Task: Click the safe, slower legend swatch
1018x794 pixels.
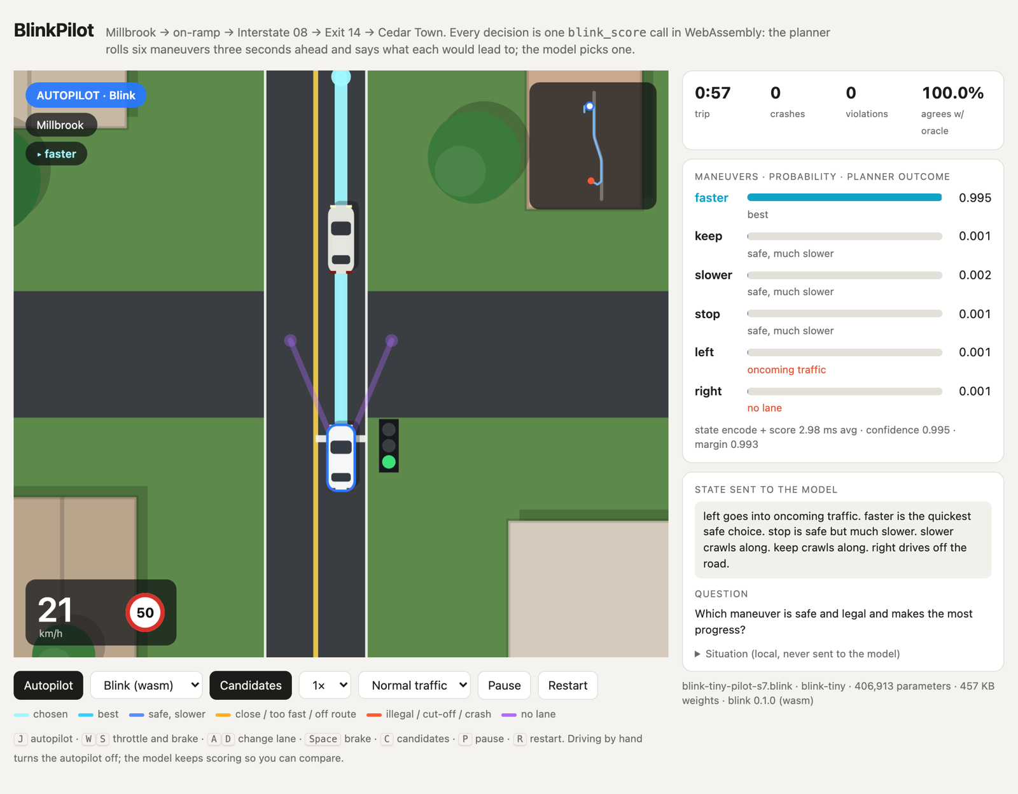Action: tap(136, 714)
